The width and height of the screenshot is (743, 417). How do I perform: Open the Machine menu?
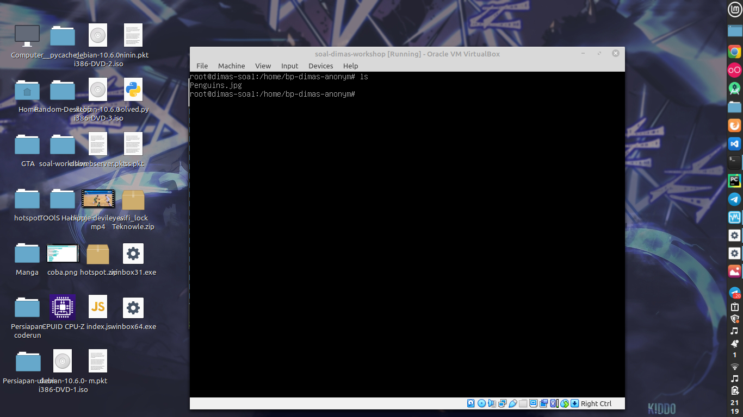click(231, 66)
